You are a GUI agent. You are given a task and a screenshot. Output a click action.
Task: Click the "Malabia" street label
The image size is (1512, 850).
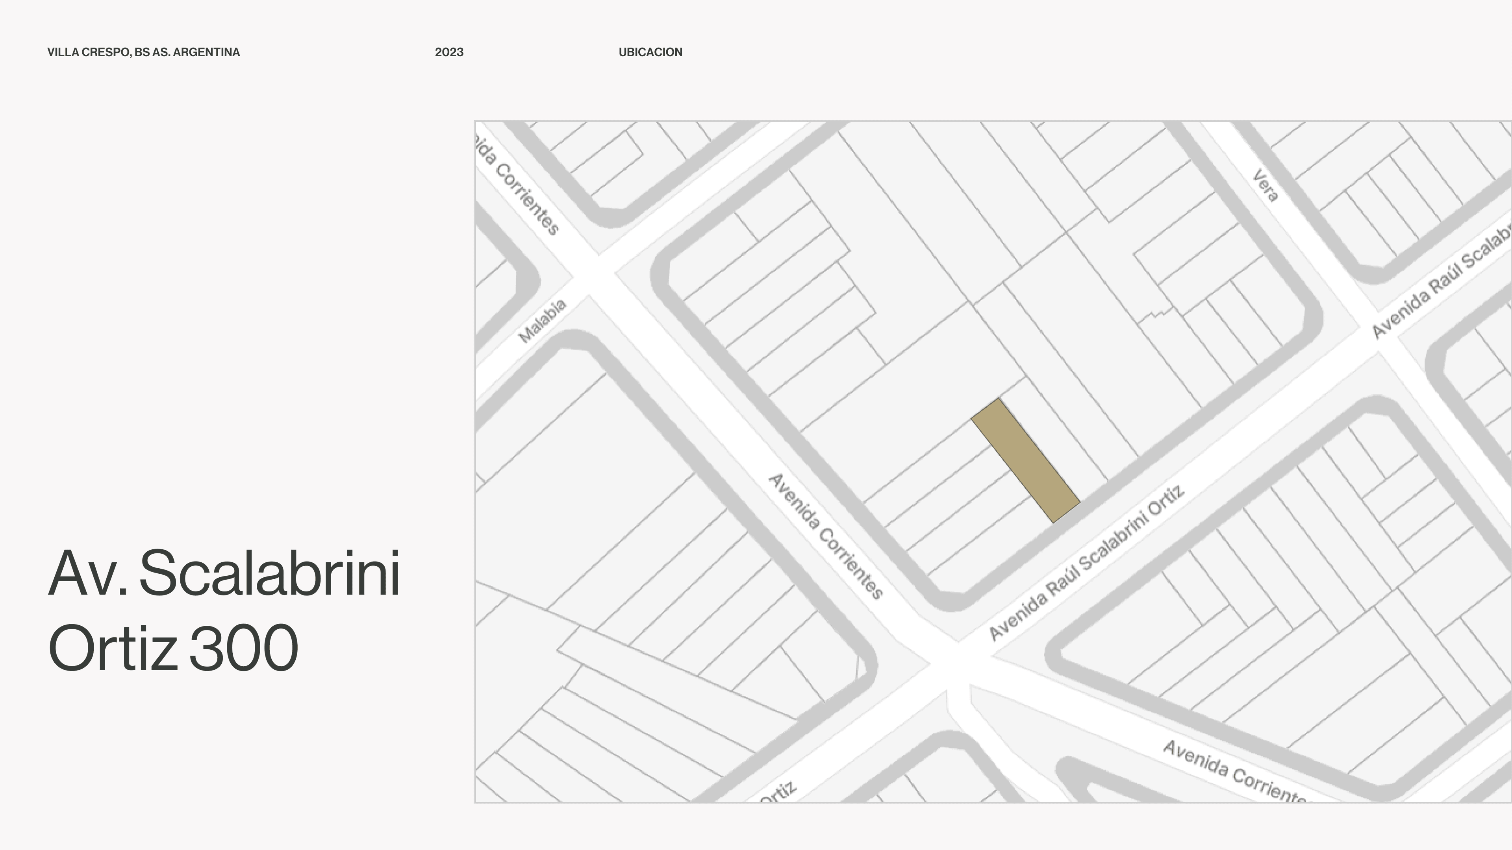[542, 321]
